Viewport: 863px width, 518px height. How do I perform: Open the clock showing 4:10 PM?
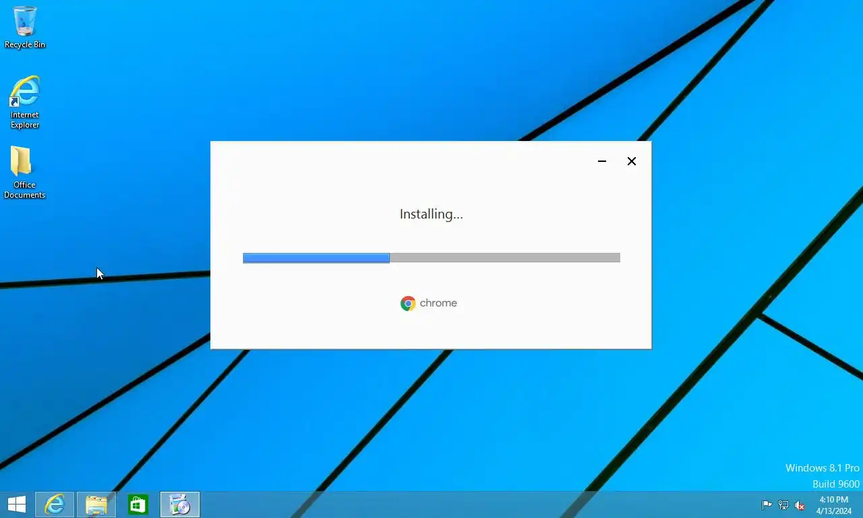[x=833, y=505]
